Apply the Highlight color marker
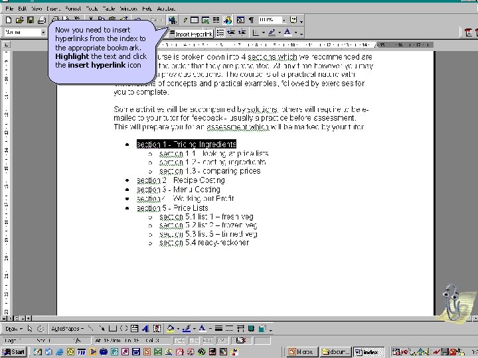Screen dimensions: 478x358 (x=272, y=32)
